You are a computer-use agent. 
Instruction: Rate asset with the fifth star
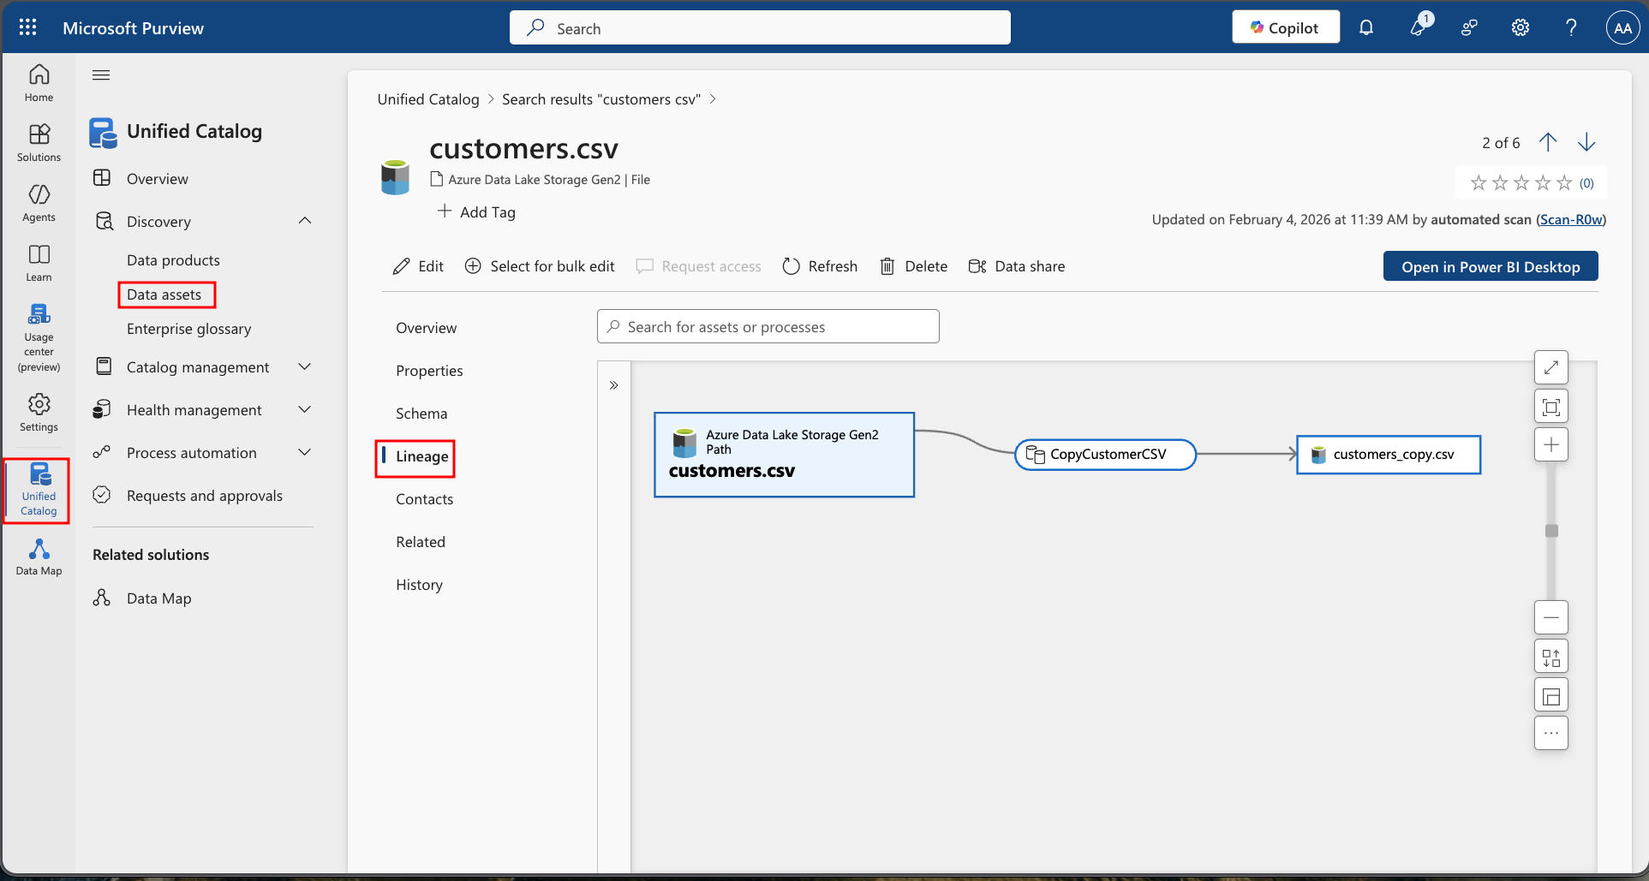click(1564, 182)
